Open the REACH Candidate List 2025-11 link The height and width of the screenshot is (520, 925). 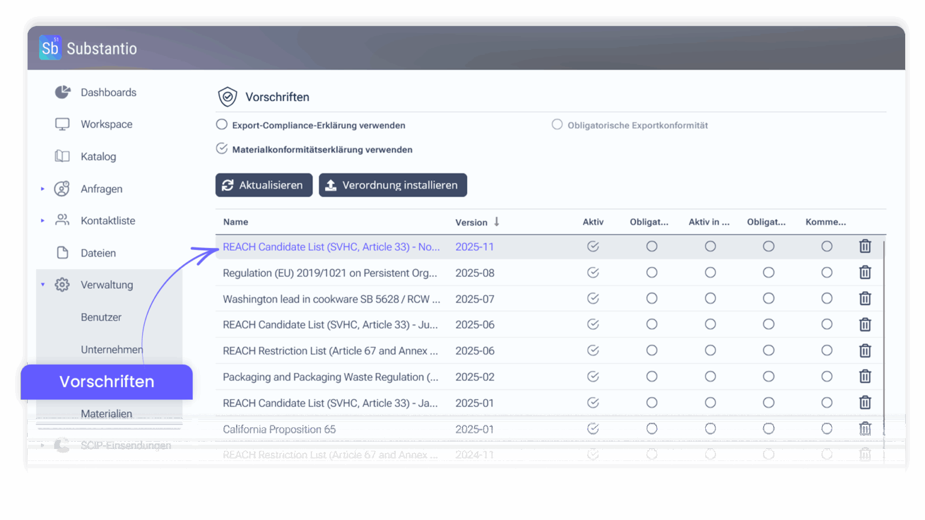click(331, 247)
